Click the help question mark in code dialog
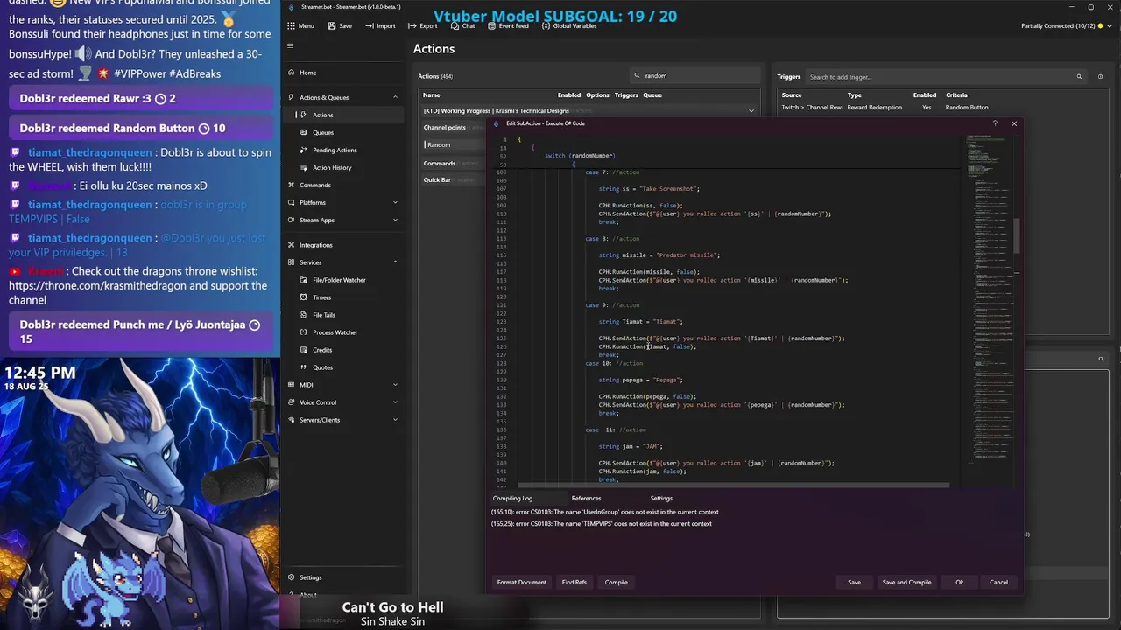 (995, 123)
